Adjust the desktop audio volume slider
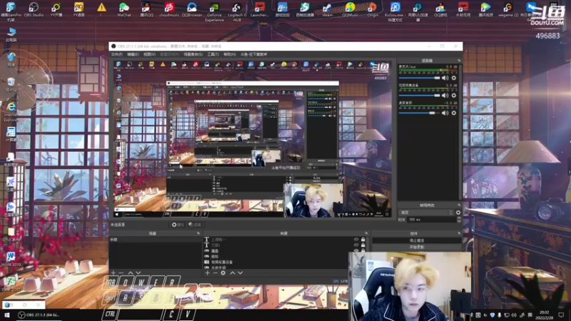This screenshot has height=321, width=571. [419, 113]
